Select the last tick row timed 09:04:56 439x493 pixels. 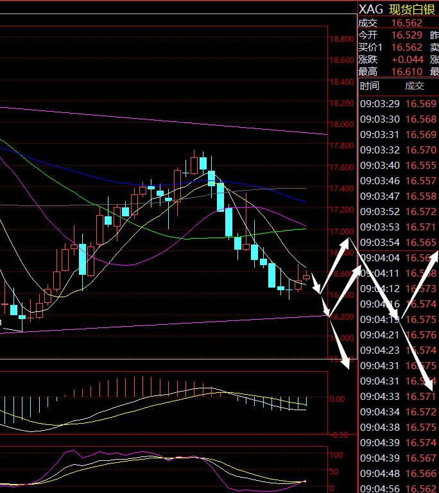click(x=399, y=489)
